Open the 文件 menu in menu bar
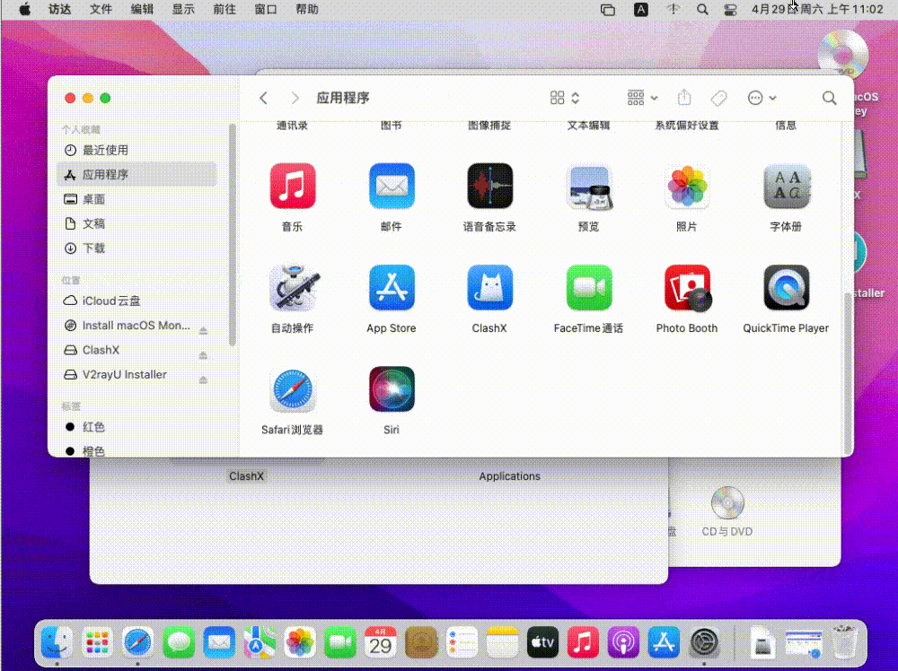The height and width of the screenshot is (671, 898). (x=101, y=10)
